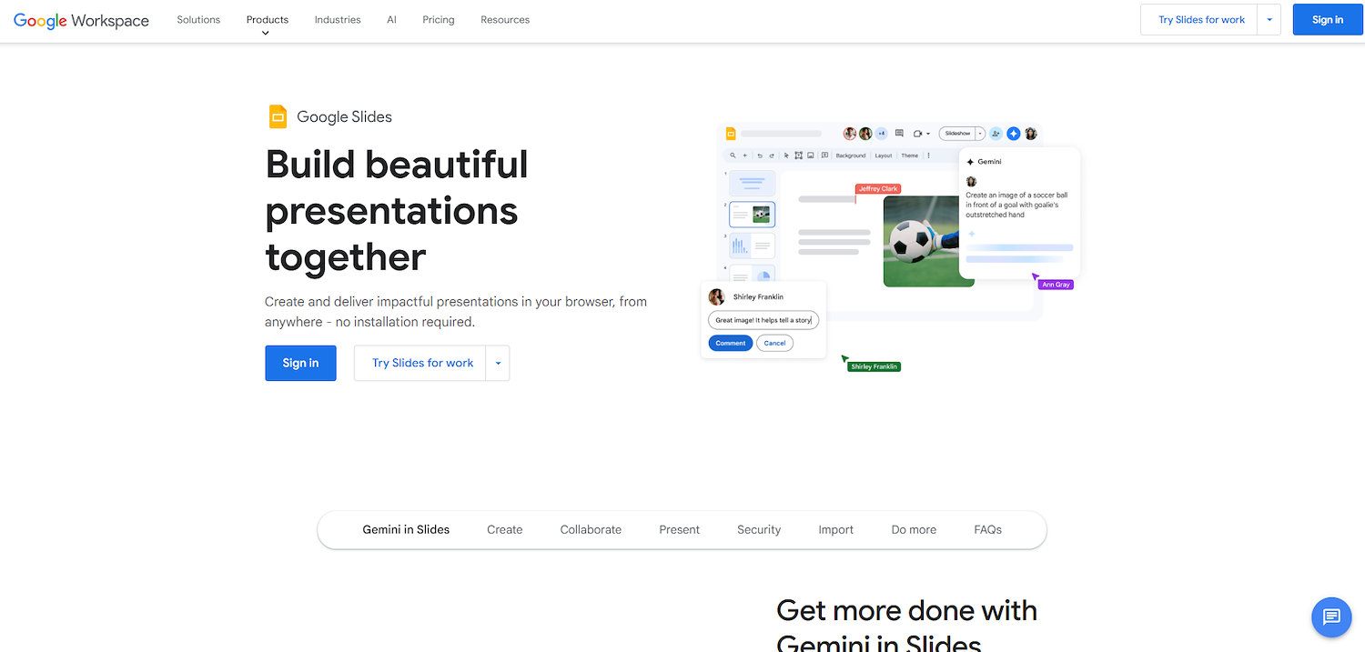This screenshot has height=652, width=1365.
Task: Select slide 1 thumbnail in the preview
Action: click(753, 183)
